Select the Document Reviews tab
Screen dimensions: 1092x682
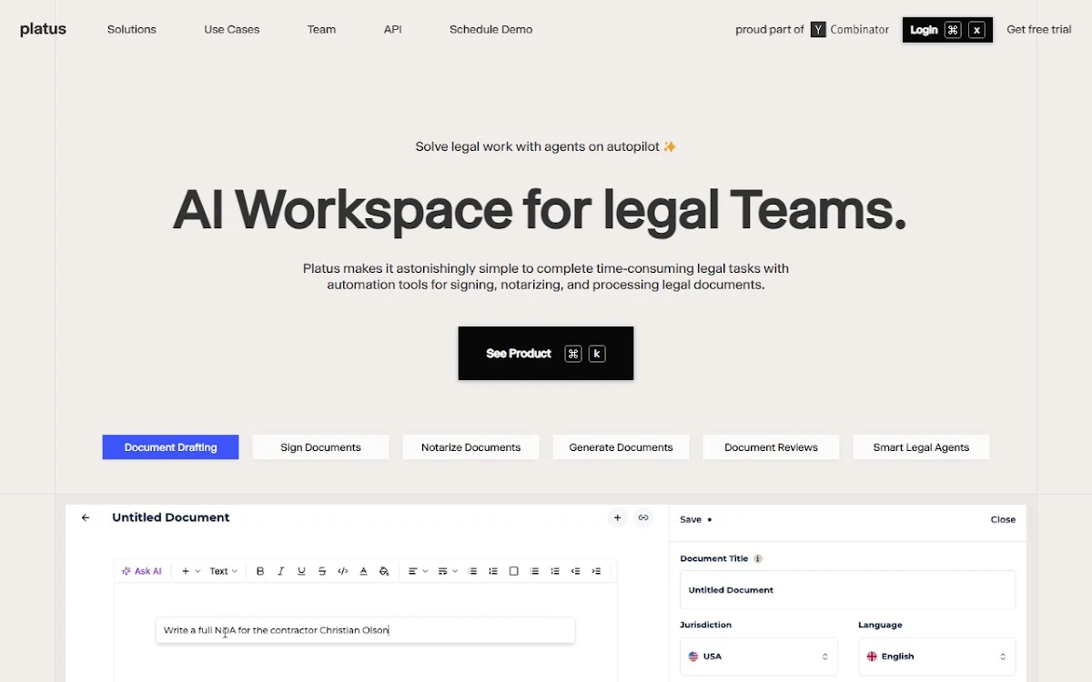(x=771, y=447)
